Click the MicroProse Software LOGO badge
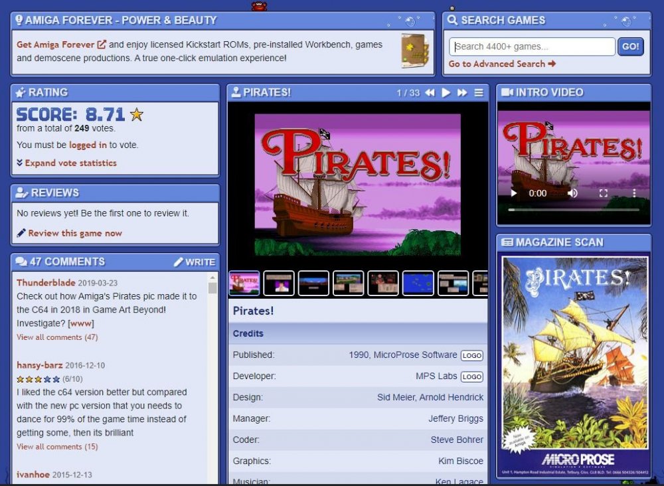This screenshot has width=664, height=486. click(472, 356)
